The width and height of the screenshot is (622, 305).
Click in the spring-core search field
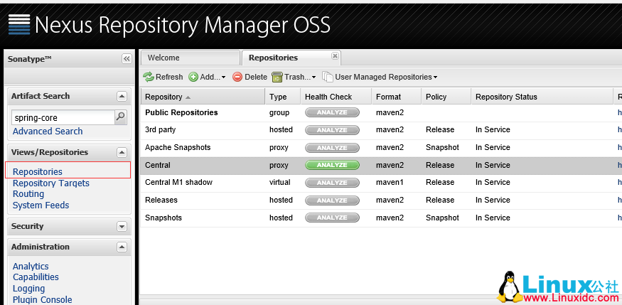coord(63,117)
